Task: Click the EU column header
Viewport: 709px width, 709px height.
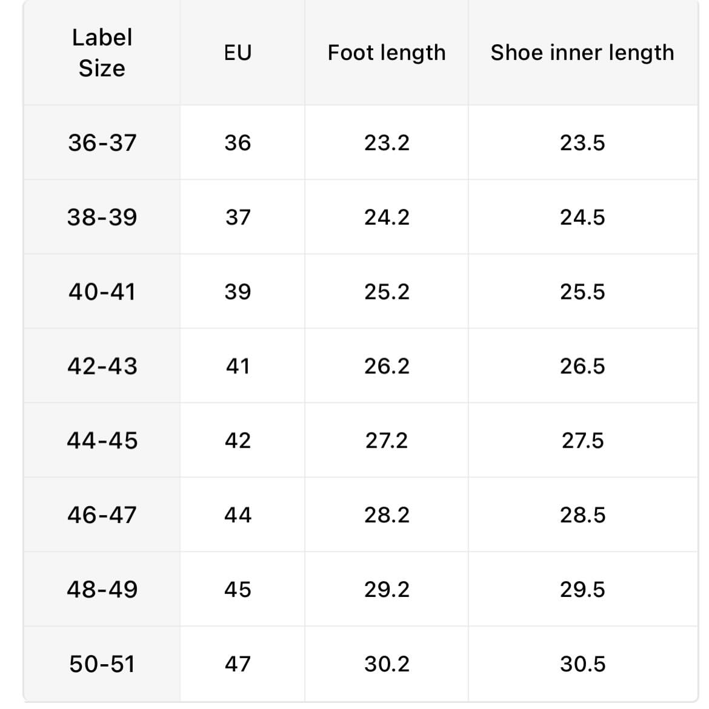Action: click(x=238, y=53)
